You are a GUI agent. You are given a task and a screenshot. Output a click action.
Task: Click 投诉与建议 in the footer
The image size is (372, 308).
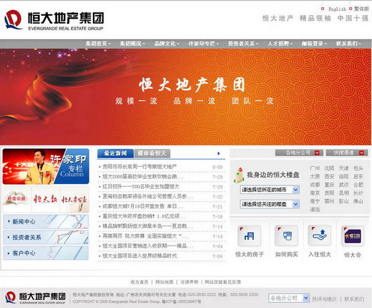click(324, 299)
